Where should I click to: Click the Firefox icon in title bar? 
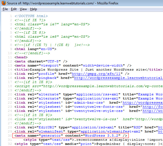click(4, 3)
